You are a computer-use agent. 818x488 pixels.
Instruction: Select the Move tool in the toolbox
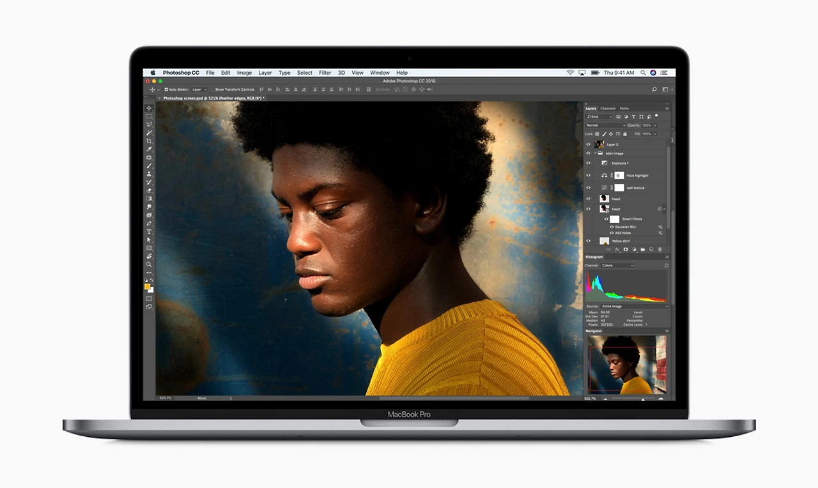point(149,108)
